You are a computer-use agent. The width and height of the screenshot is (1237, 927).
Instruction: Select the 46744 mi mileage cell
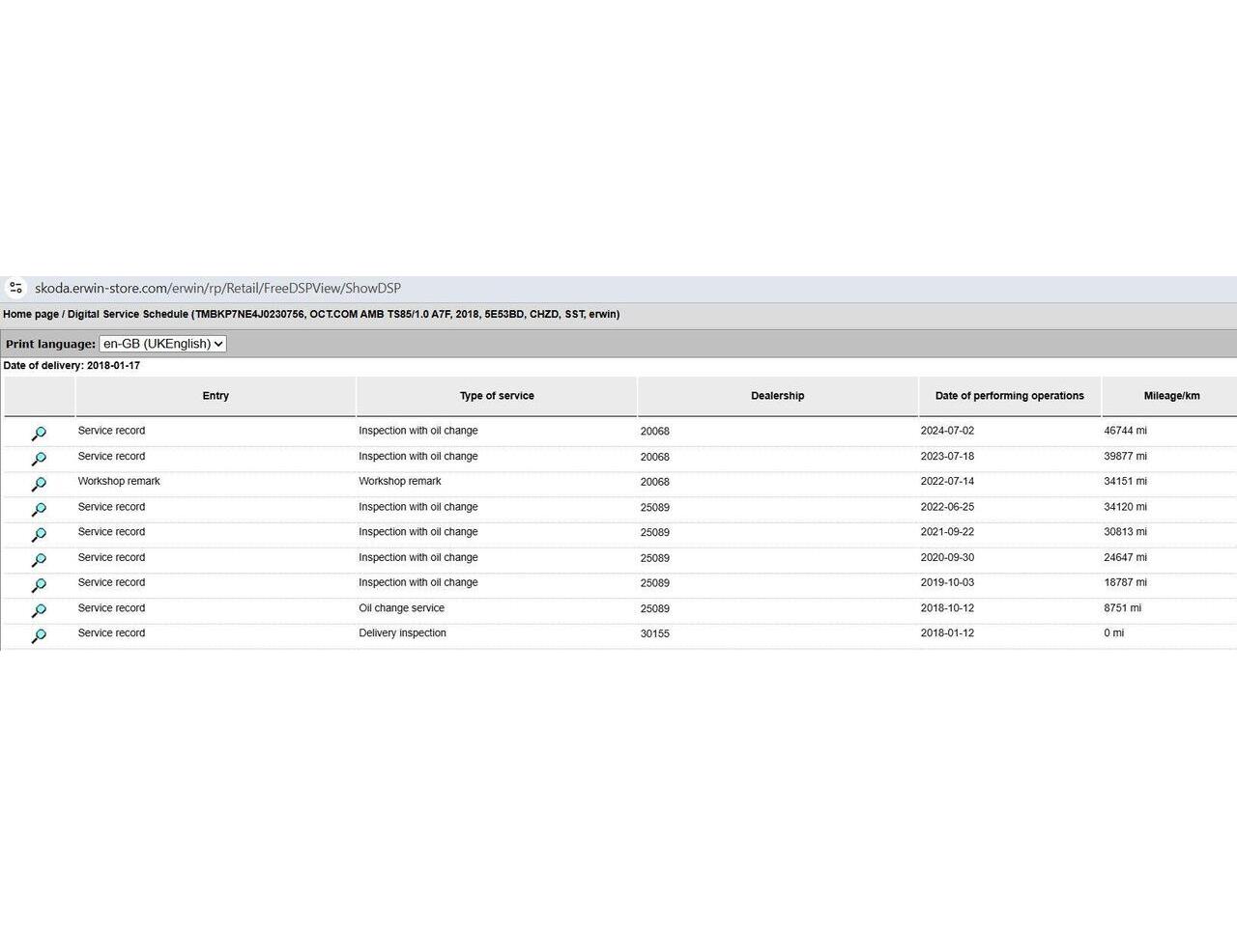coord(1125,431)
